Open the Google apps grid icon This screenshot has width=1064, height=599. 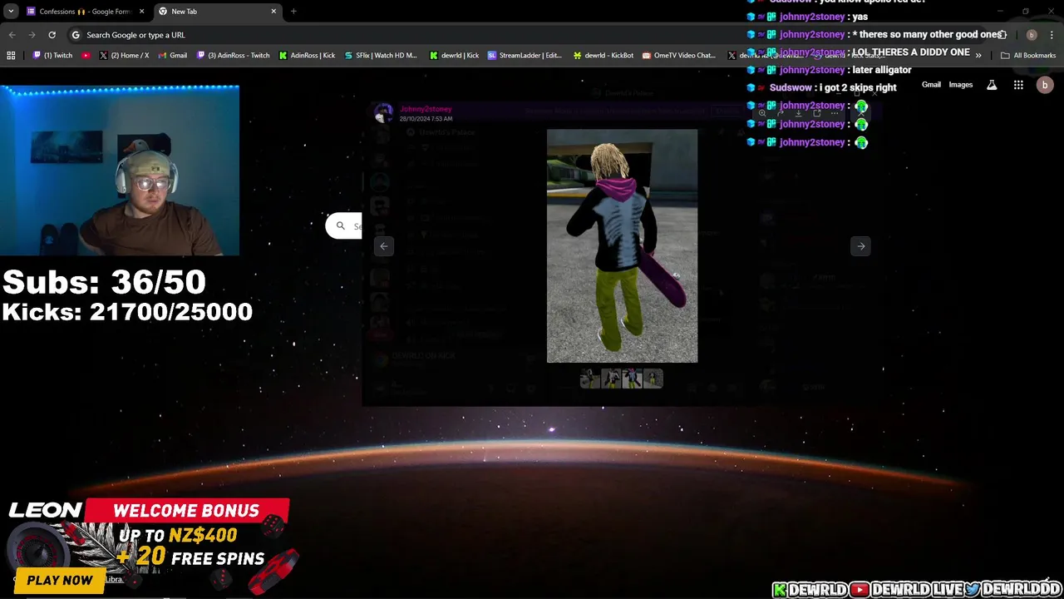tap(1018, 85)
